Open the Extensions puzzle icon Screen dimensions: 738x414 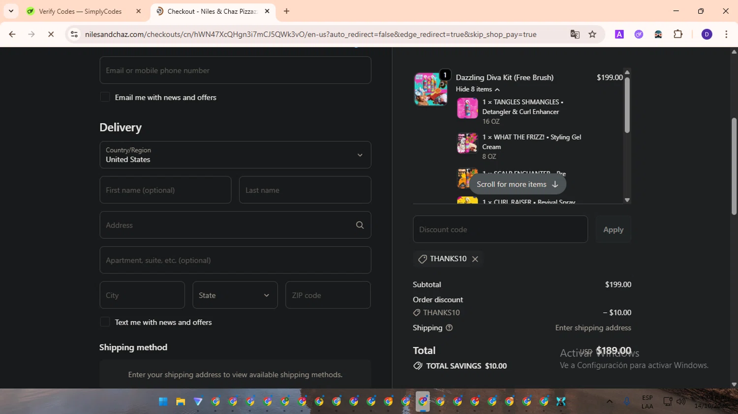(678, 34)
